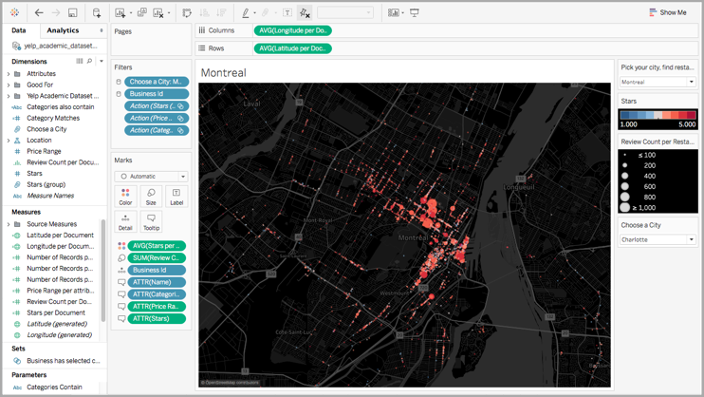704x397 pixels.
Task: View data icon in Dimensions header
Action: click(80, 61)
